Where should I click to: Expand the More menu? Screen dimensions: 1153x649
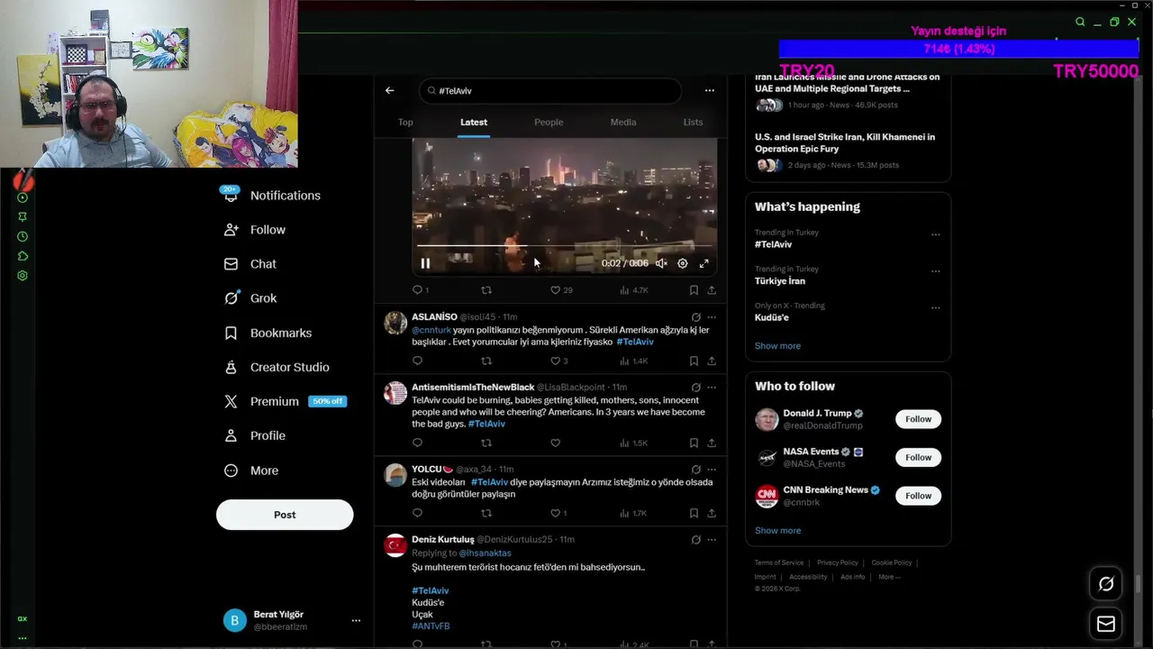click(x=251, y=471)
